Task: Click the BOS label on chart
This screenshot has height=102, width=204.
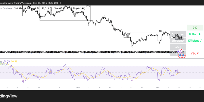Action: (x=161, y=31)
